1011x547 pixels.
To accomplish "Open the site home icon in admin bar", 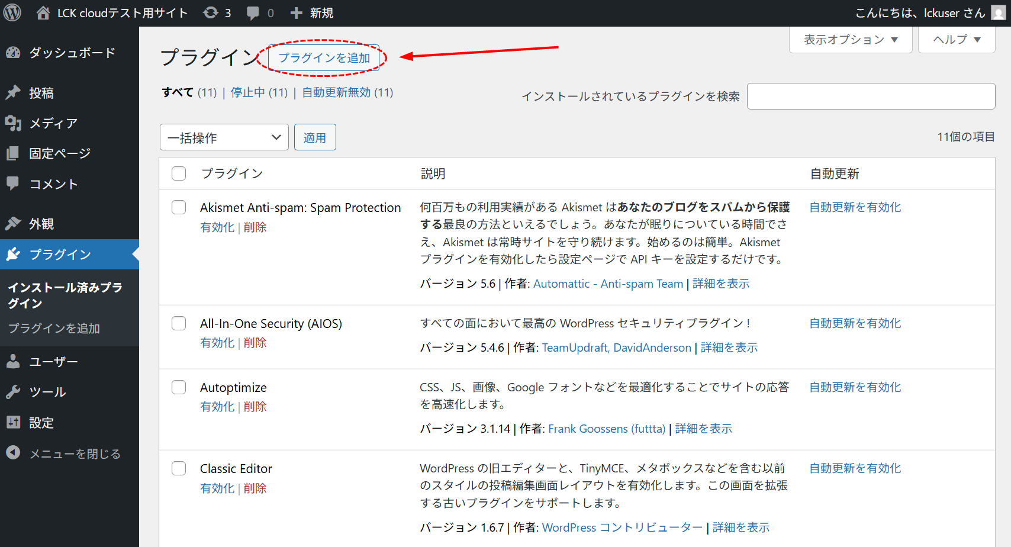I will (43, 13).
